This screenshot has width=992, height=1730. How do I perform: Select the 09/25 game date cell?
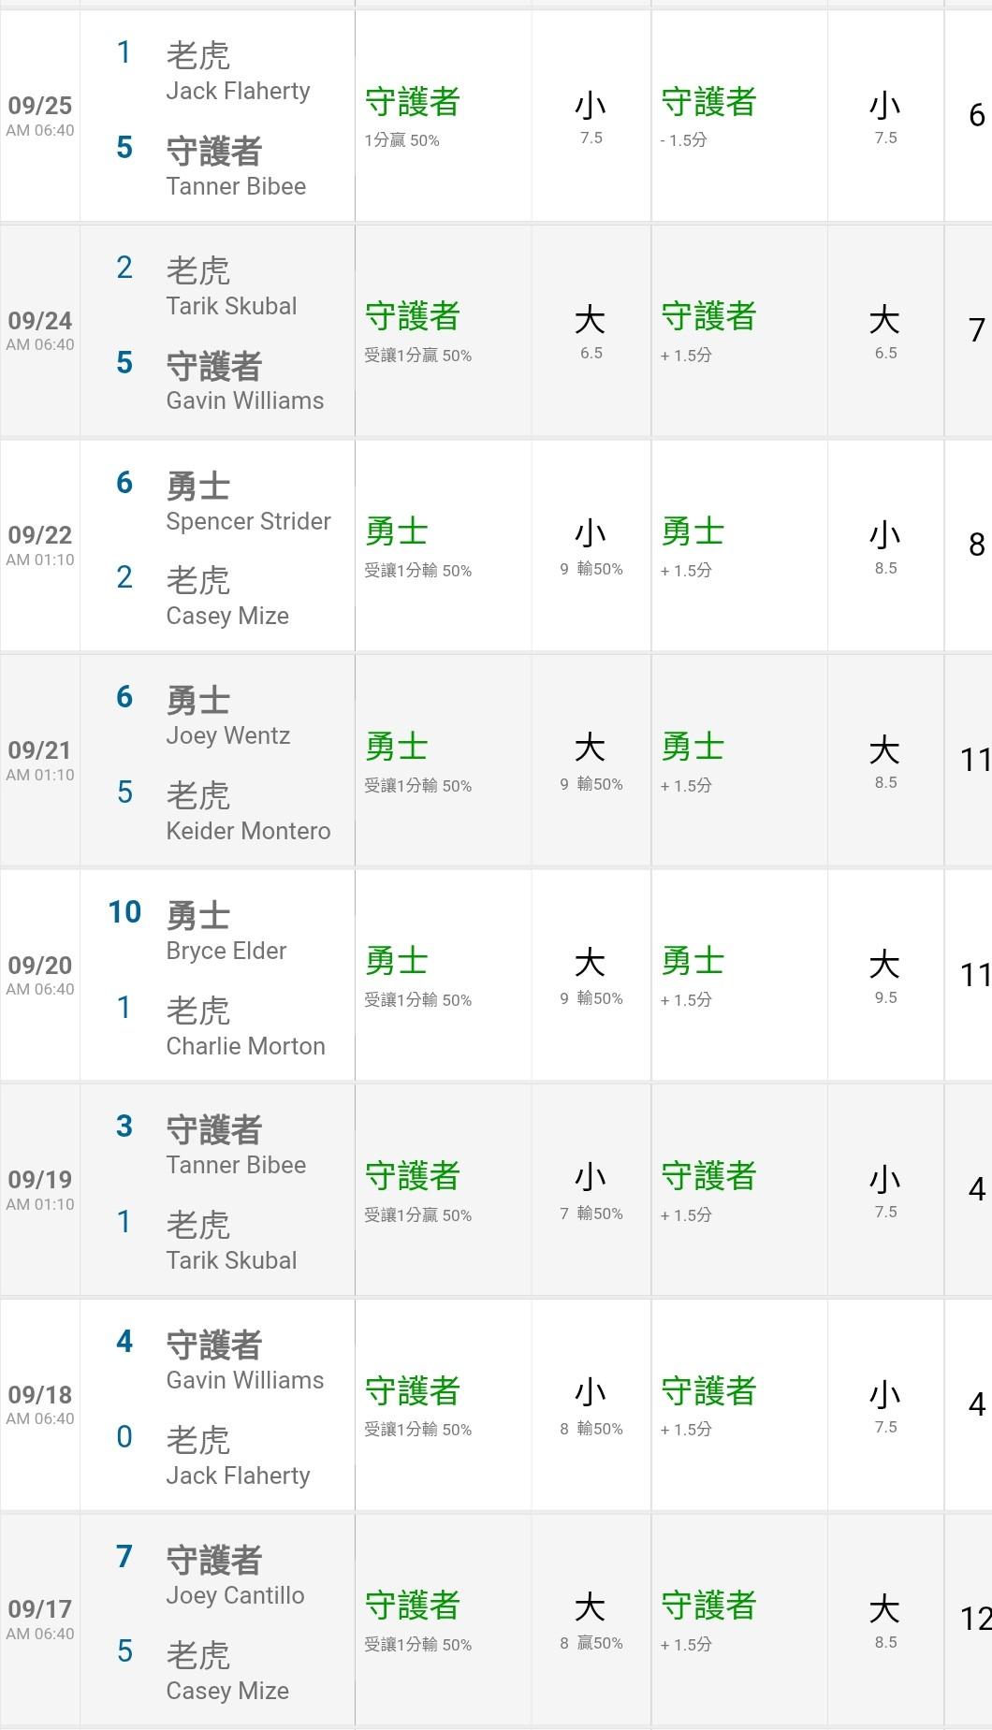point(40,115)
